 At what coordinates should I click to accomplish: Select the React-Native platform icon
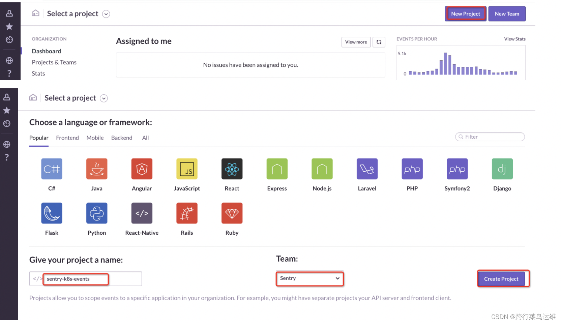click(142, 213)
